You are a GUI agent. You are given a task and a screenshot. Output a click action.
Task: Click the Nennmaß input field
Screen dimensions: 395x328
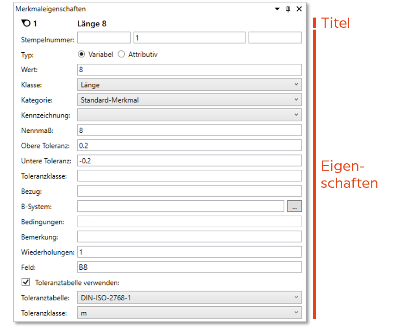[x=189, y=130]
